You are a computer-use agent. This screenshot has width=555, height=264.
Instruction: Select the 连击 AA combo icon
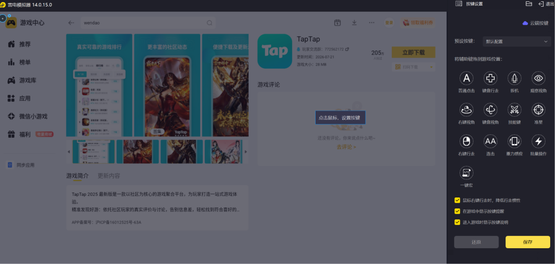pos(491,141)
